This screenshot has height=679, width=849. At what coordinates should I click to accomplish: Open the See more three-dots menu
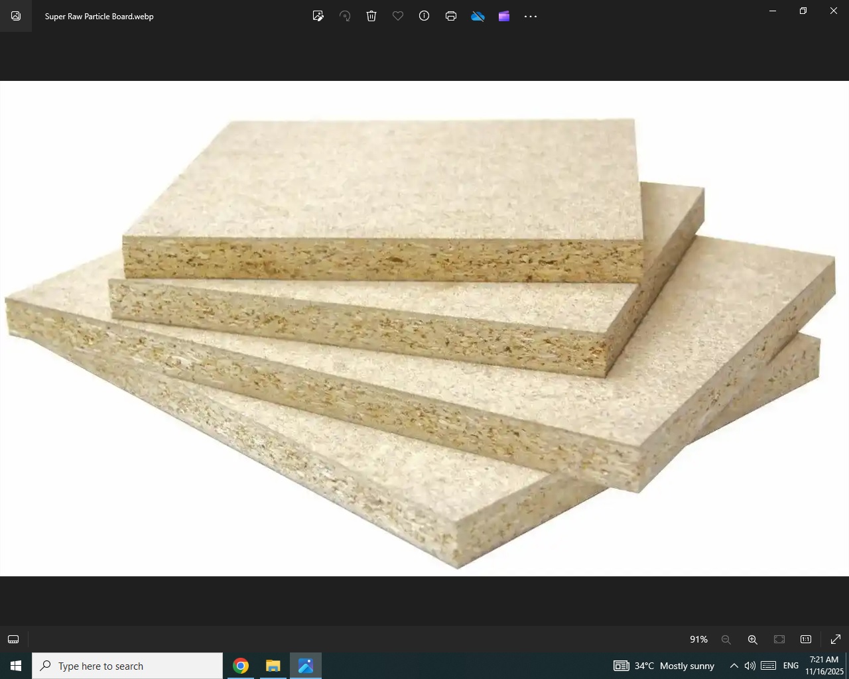click(531, 16)
